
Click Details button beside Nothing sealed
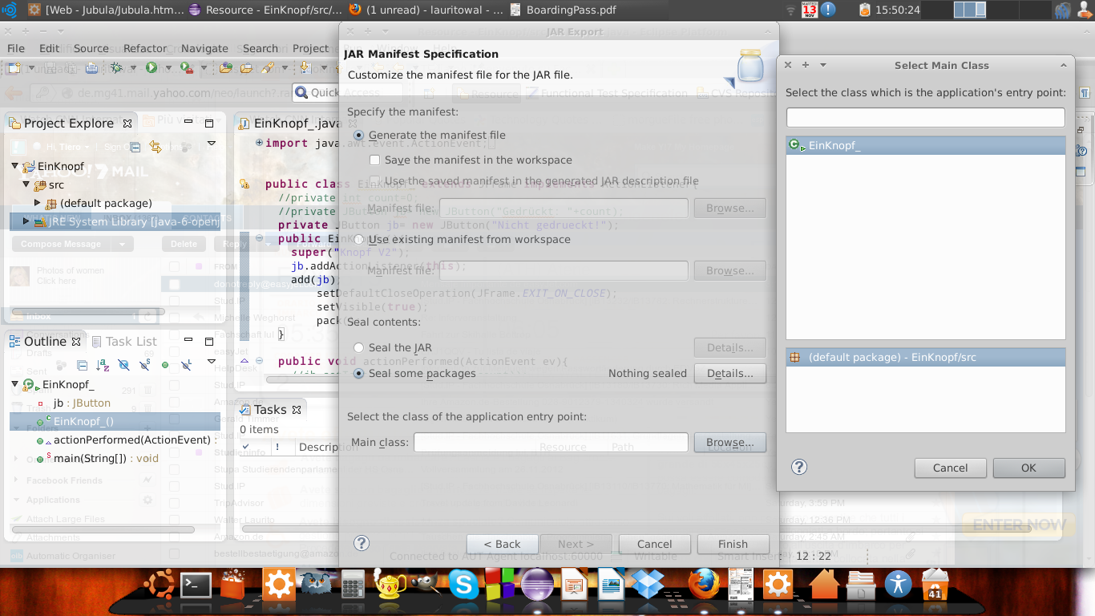729,373
